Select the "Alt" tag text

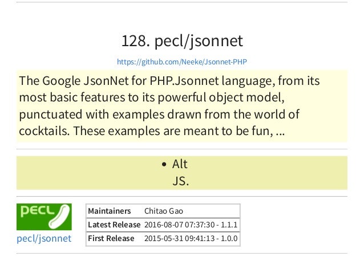pyautogui.click(x=180, y=164)
